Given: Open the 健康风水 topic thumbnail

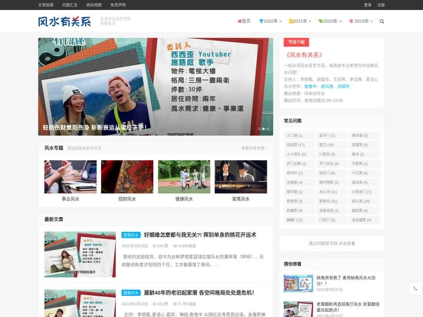Looking at the screenshot, I should (x=184, y=177).
